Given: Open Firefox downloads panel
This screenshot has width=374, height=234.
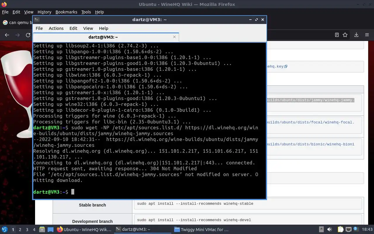Looking at the screenshot, I should pos(356,35).
